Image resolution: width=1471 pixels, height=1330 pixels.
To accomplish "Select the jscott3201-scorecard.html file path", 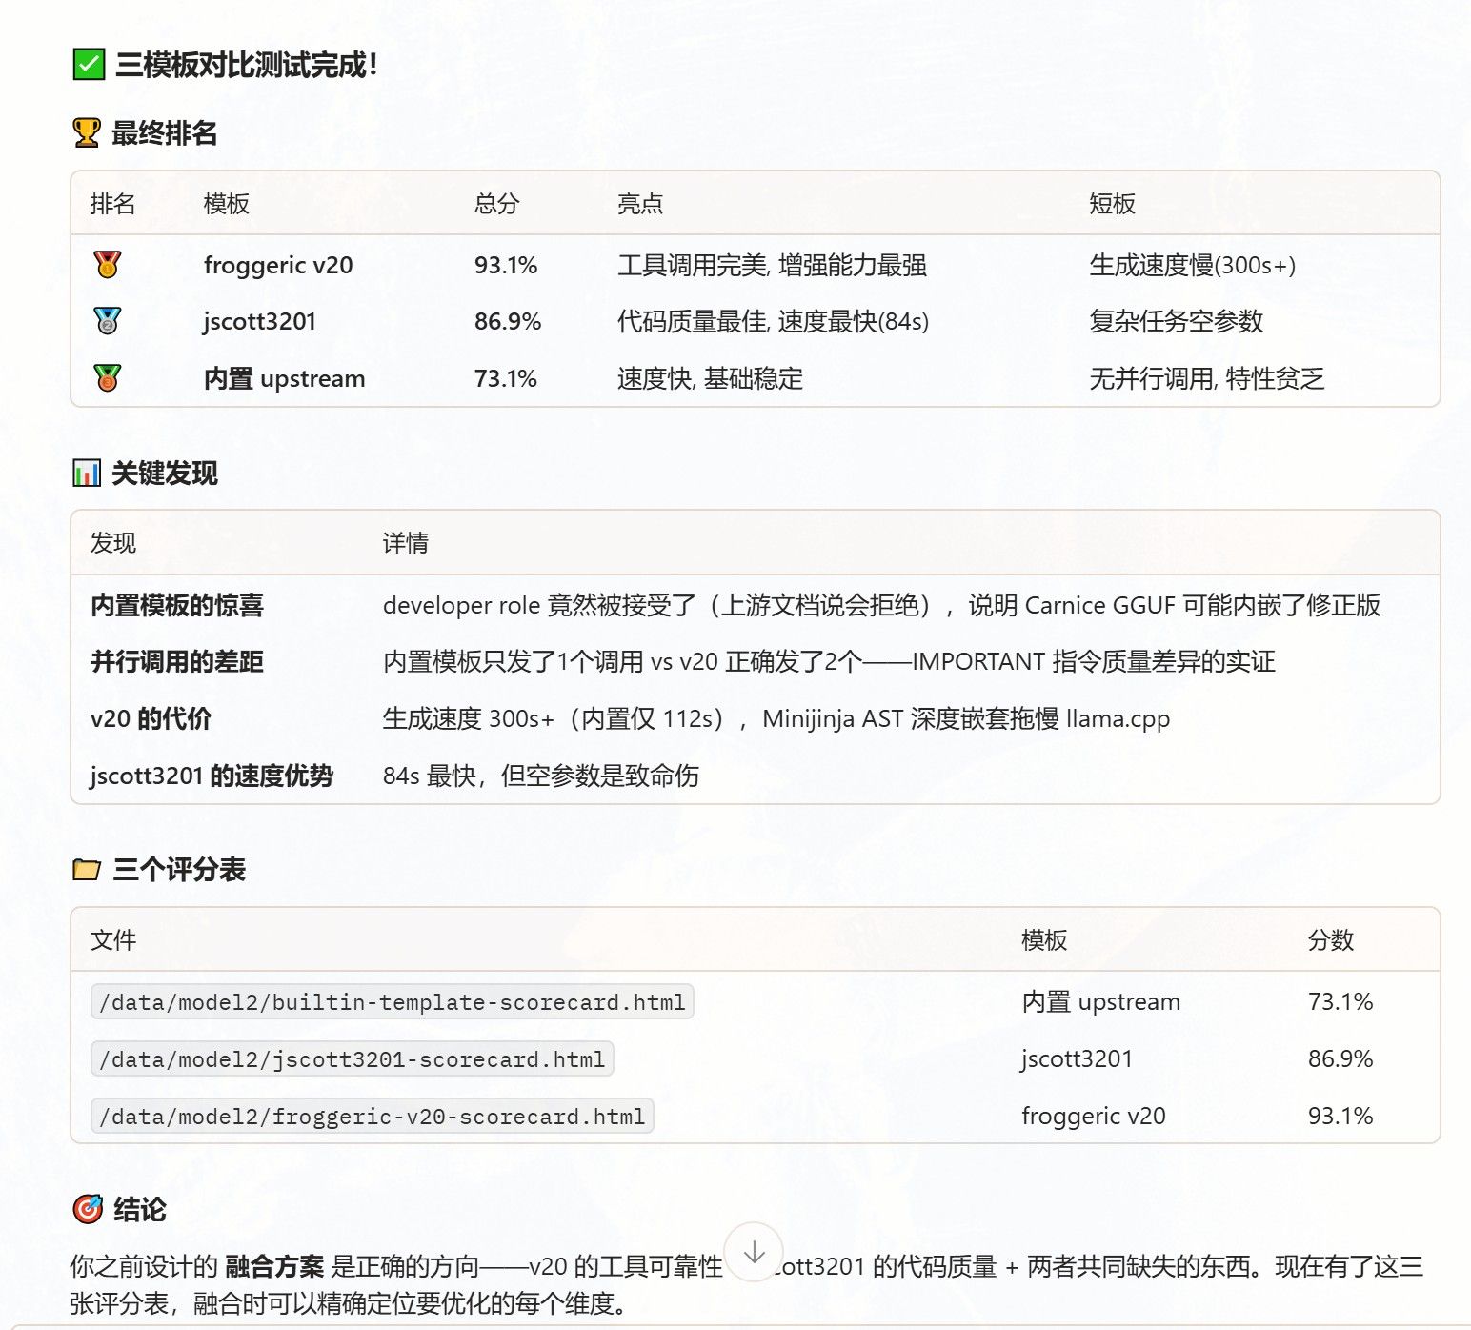I will coord(353,1059).
